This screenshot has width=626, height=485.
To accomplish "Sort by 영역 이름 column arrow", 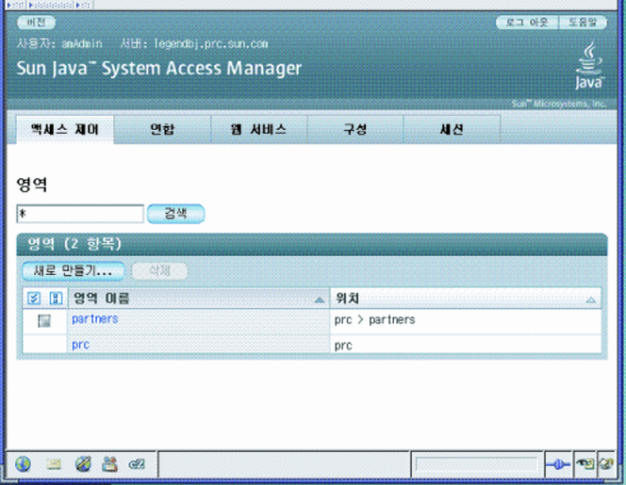I will coord(320,299).
